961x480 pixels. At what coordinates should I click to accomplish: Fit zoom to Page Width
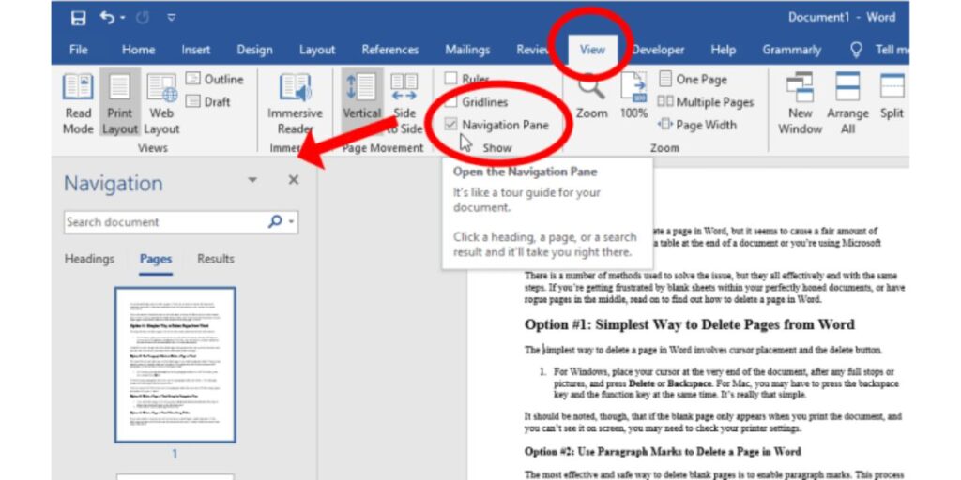pyautogui.click(x=697, y=125)
